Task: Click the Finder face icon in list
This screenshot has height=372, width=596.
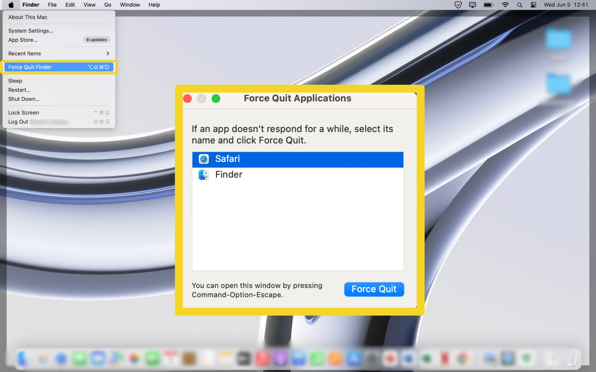Action: point(204,175)
